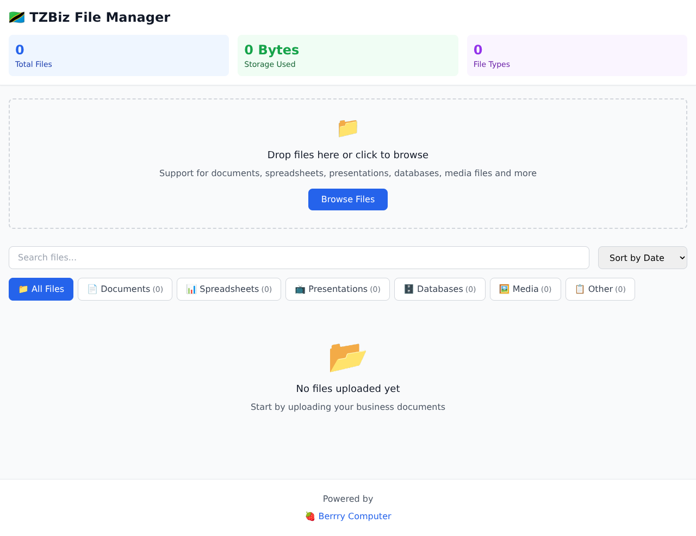Click the folder icon in the drop zone
696x536 pixels.
[x=347, y=128]
